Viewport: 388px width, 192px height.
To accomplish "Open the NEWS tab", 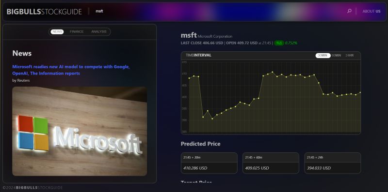I will (57, 32).
